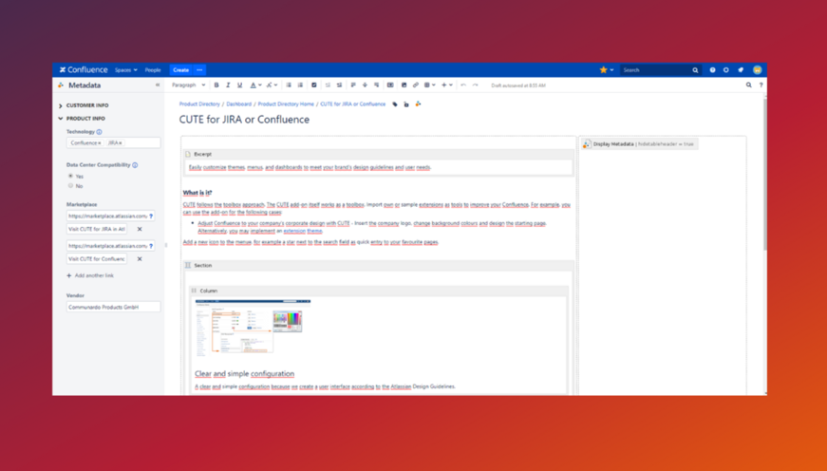Open the text color dropdown arrow
This screenshot has height=471, width=827.
[x=260, y=85]
